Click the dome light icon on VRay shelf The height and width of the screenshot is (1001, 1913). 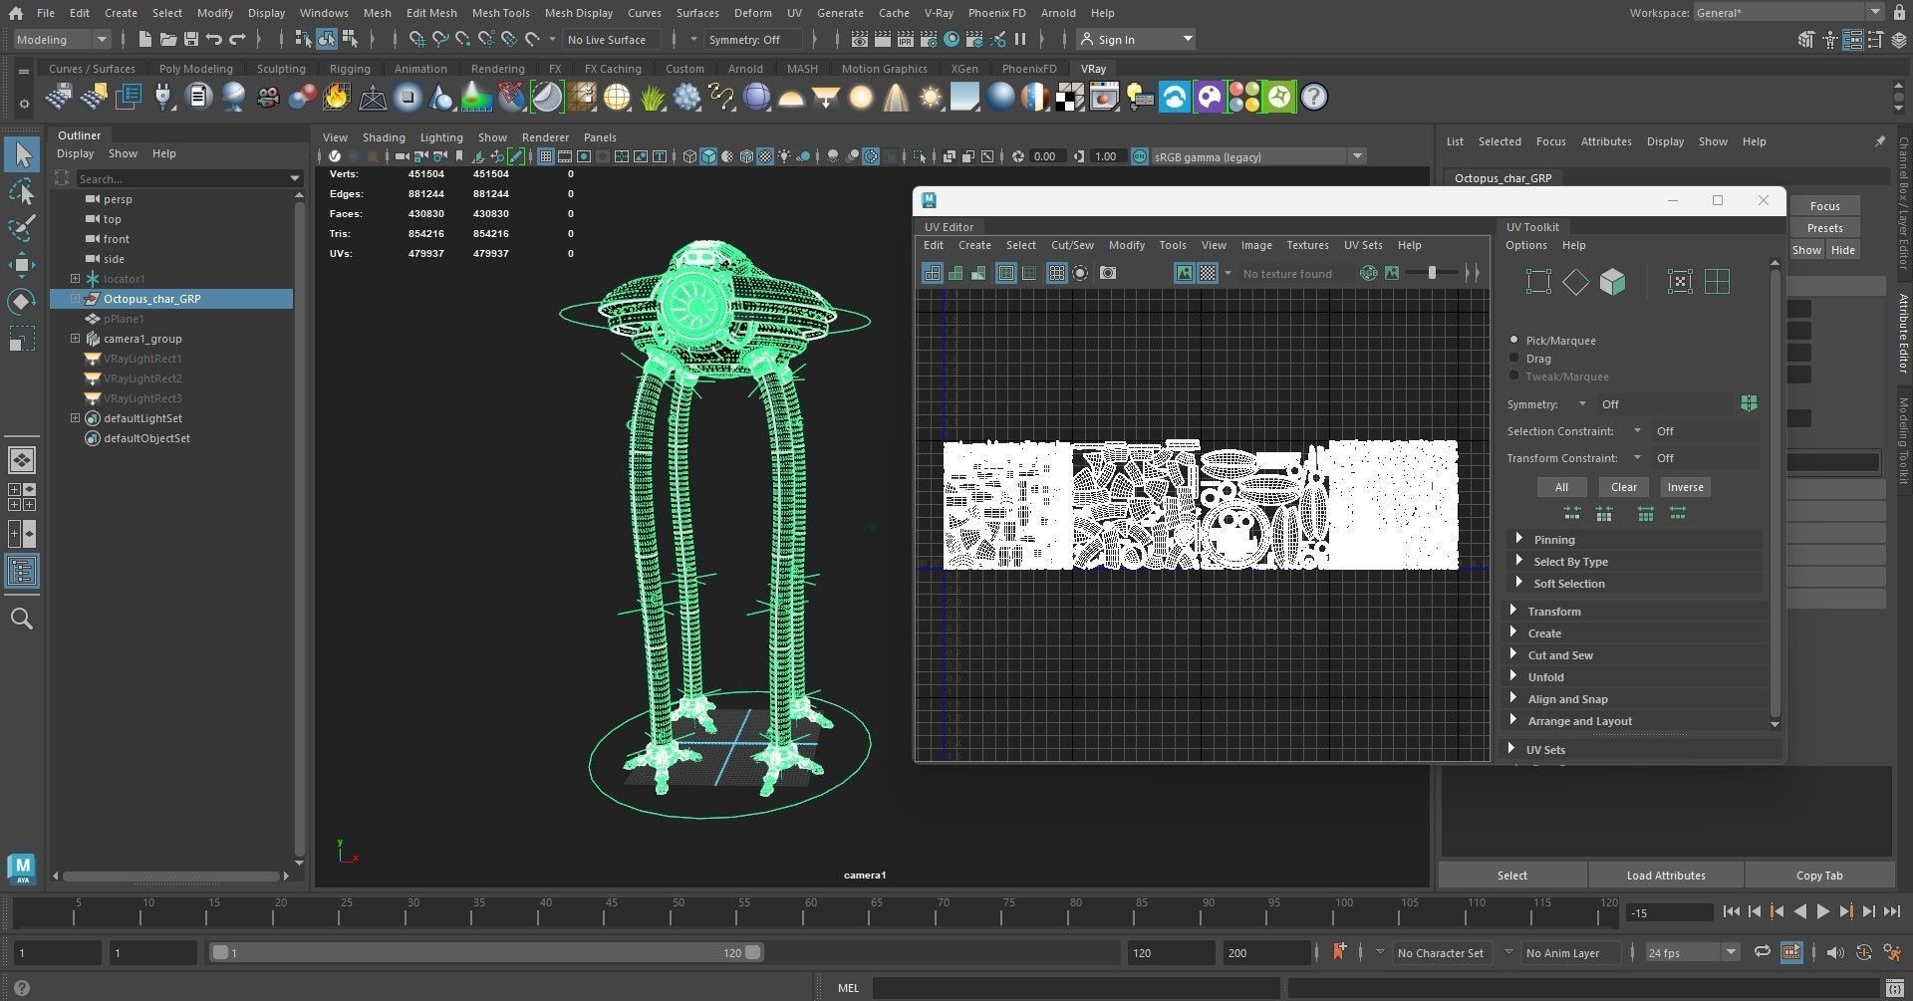[791, 97]
